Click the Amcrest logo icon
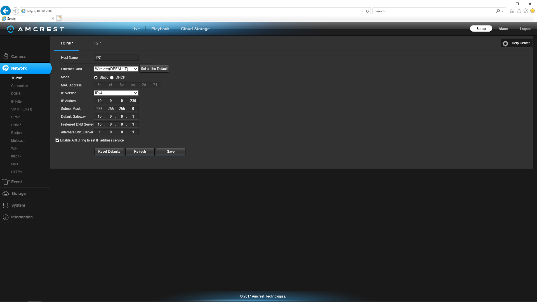The width and height of the screenshot is (537, 302). (11, 29)
